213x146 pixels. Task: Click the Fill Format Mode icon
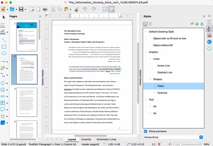(x=192, y=24)
